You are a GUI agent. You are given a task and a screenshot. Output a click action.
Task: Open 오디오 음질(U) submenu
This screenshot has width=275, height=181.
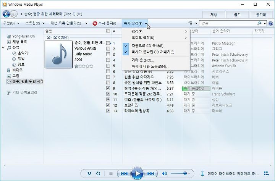156,37
